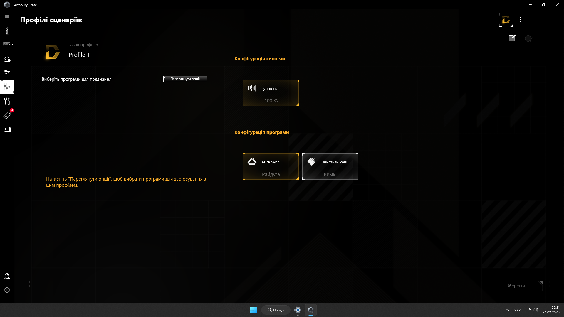Open the Windows Start menu
This screenshot has width=564, height=317.
point(254,310)
